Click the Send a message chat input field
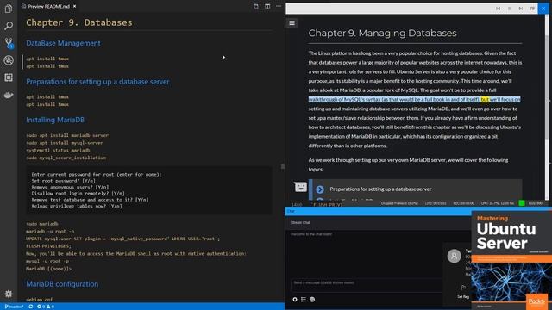Viewport: 552px width, 310px height. point(366,285)
